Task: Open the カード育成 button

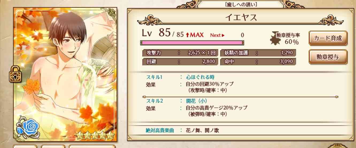Action: tap(328, 39)
